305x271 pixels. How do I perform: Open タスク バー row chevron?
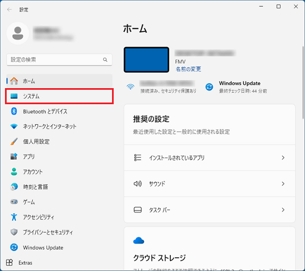(x=283, y=210)
